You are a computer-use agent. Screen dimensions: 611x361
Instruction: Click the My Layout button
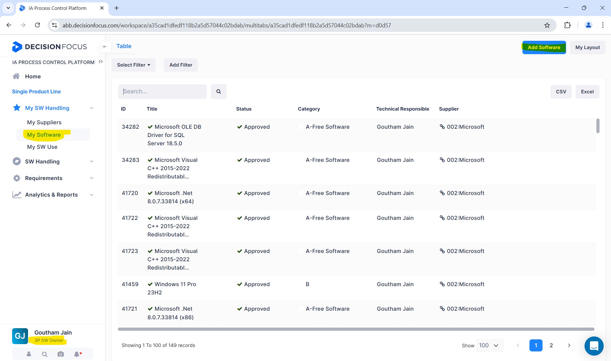click(587, 47)
